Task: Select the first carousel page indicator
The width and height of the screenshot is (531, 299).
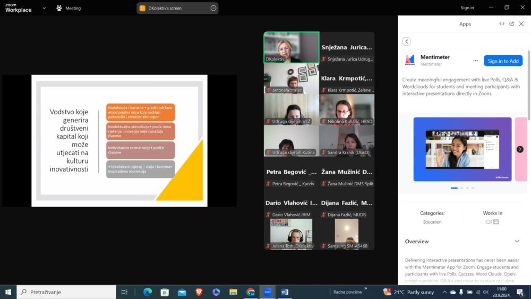Action: [454, 188]
